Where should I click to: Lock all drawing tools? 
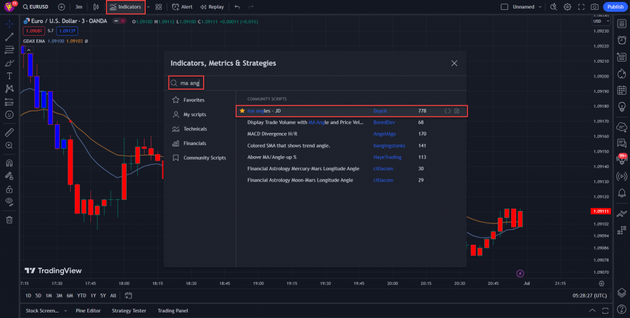[x=9, y=189]
